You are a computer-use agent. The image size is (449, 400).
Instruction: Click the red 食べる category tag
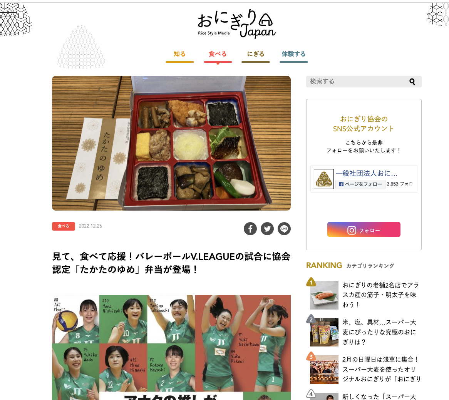[x=63, y=226]
